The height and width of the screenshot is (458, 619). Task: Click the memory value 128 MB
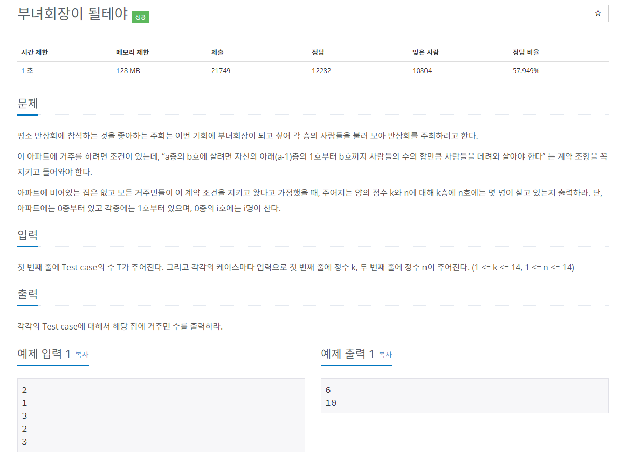click(x=128, y=70)
